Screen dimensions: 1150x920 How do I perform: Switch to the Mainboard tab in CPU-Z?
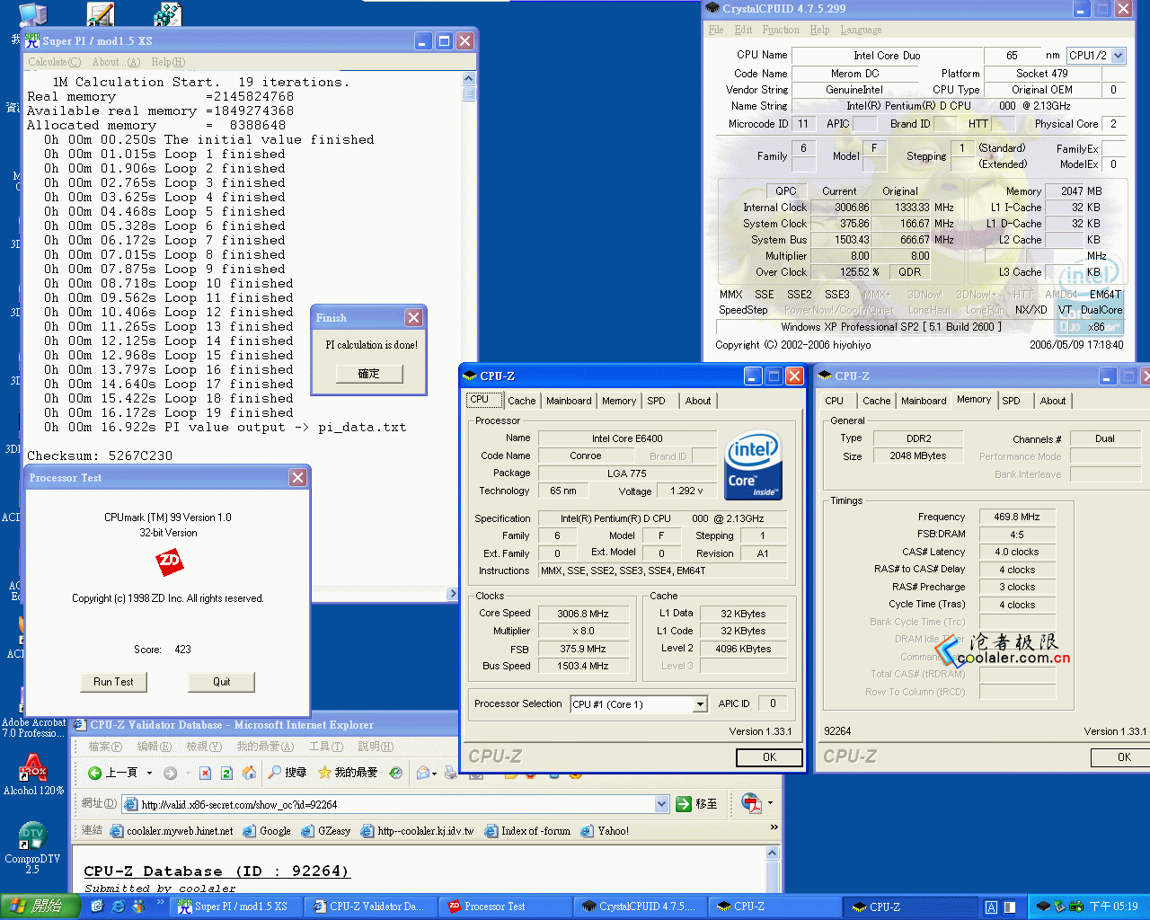(569, 401)
